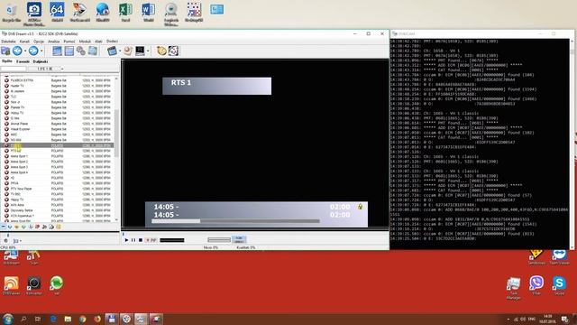Open the Skype desktop shortcut
This screenshot has height=325, width=577.
click(x=559, y=285)
